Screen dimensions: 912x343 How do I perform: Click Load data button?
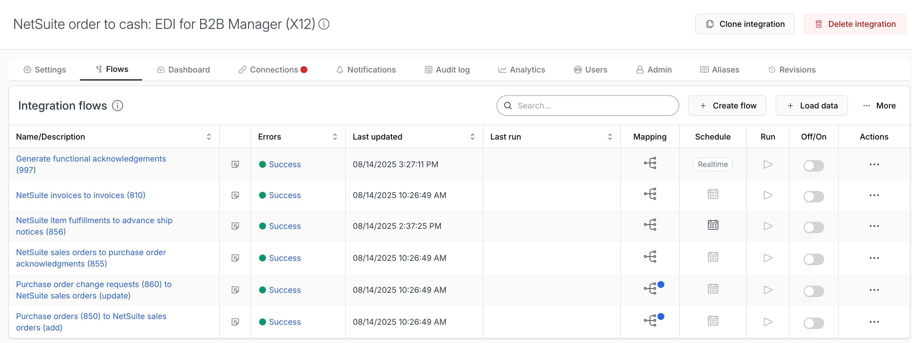(x=812, y=106)
